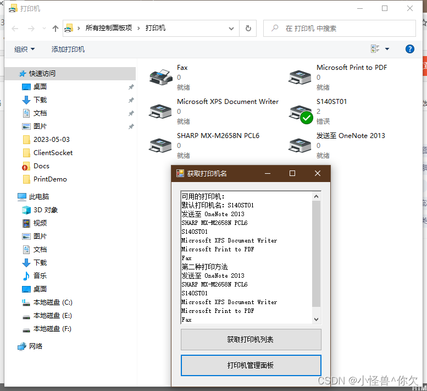Expand the address bar history dropdown

tap(231, 29)
